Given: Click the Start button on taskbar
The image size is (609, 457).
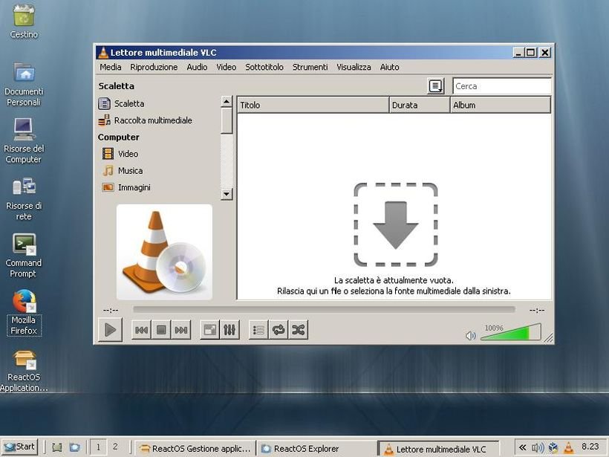Looking at the screenshot, I should [x=20, y=447].
